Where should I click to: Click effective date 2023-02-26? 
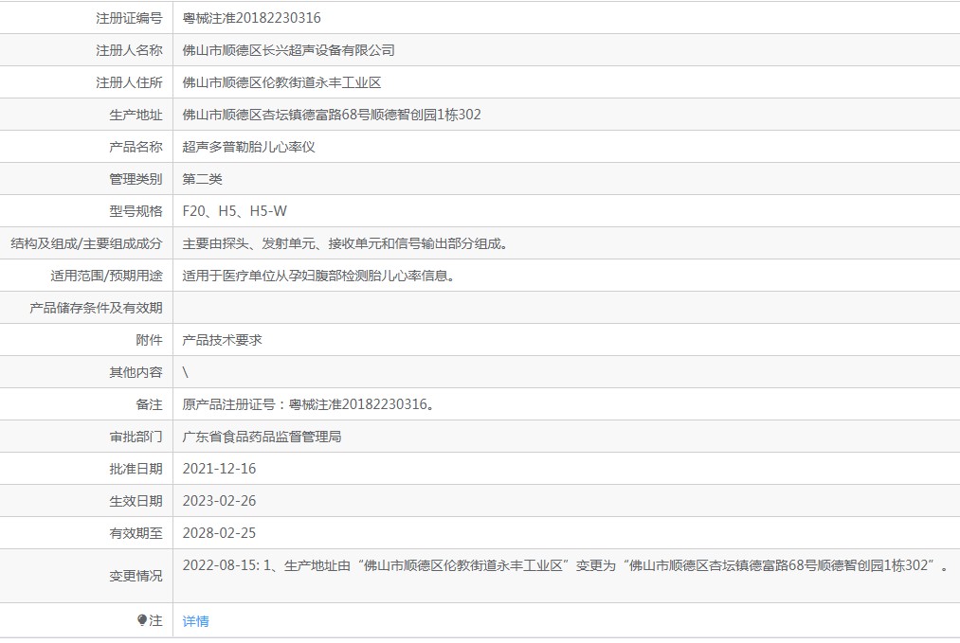pos(219,501)
